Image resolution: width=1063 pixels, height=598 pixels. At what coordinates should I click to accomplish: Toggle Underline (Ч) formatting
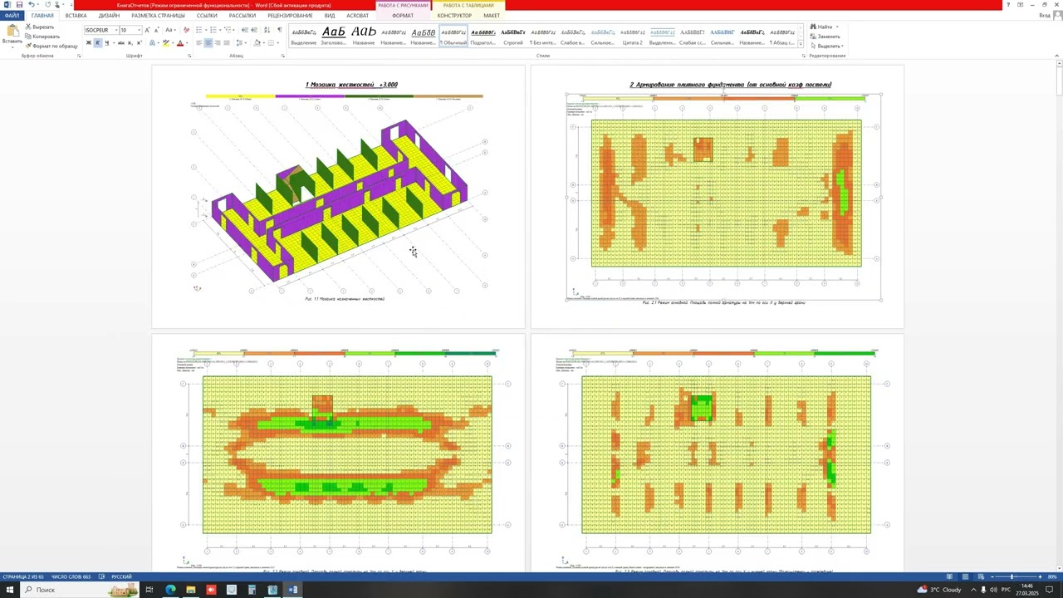[106, 43]
